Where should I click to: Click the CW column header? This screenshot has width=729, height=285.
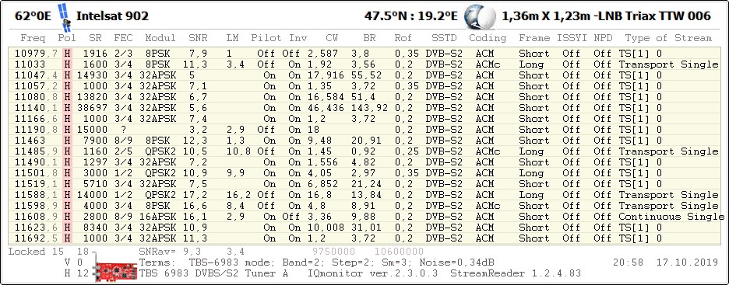[x=332, y=39]
